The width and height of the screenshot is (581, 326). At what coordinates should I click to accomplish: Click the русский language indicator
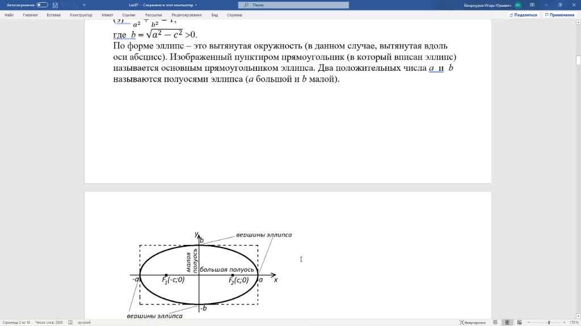84,323
